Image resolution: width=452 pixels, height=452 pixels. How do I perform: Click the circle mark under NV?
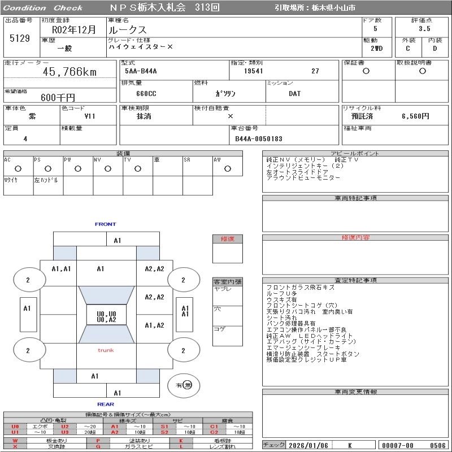108,168
